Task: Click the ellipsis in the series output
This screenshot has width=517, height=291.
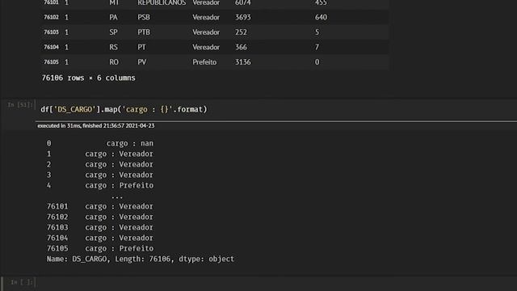Action: click(x=117, y=196)
